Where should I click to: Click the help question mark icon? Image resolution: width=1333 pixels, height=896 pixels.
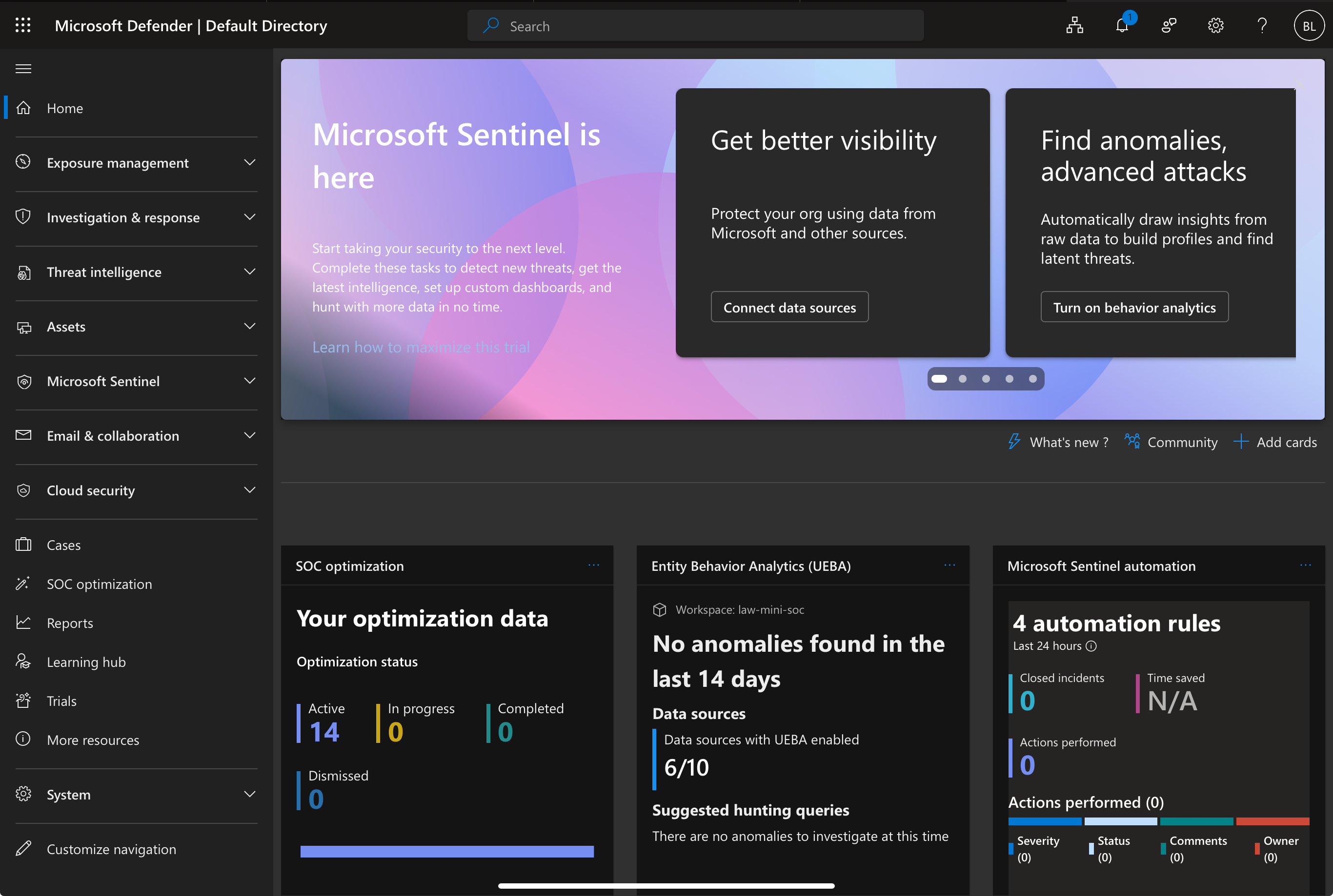(1261, 26)
